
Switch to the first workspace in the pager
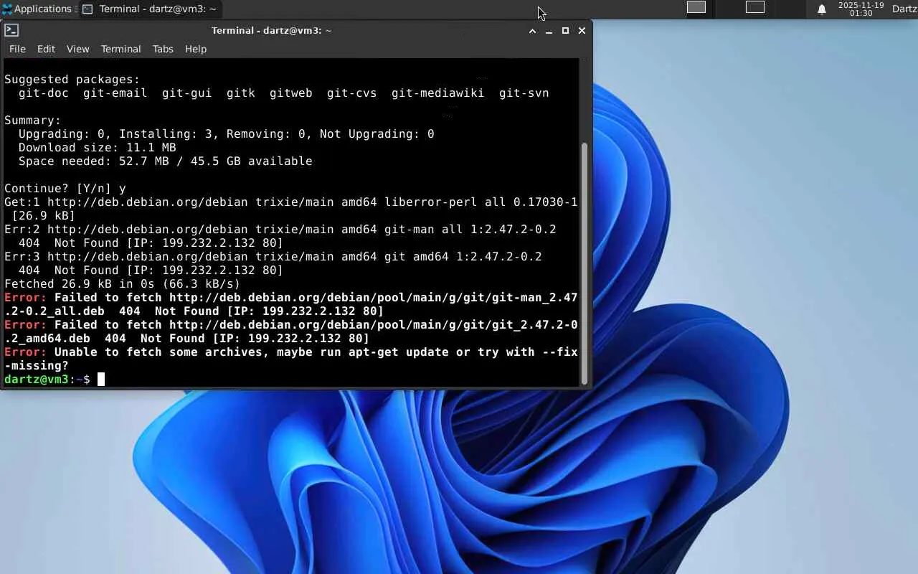(696, 7)
